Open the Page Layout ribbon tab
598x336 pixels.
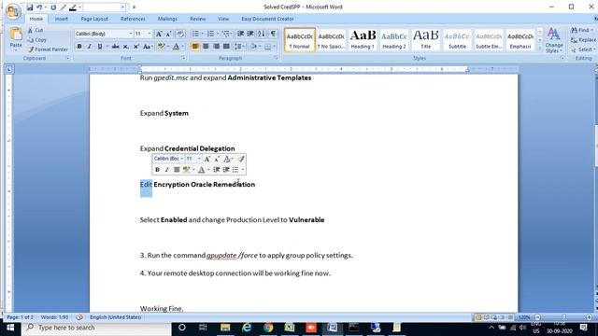(x=94, y=19)
